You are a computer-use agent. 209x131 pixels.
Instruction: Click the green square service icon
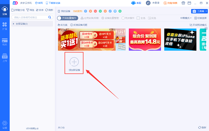click(100, 11)
